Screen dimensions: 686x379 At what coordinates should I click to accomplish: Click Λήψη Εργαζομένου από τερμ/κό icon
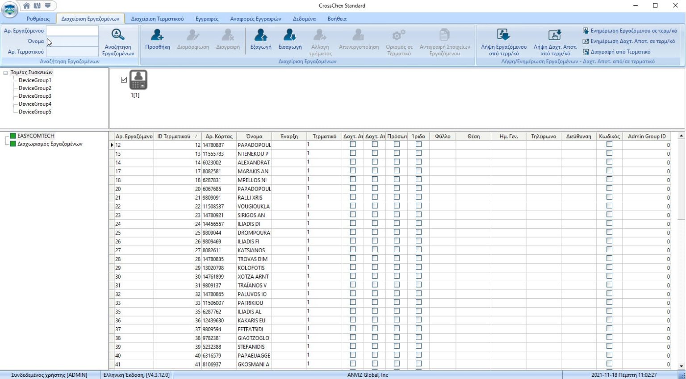click(503, 35)
